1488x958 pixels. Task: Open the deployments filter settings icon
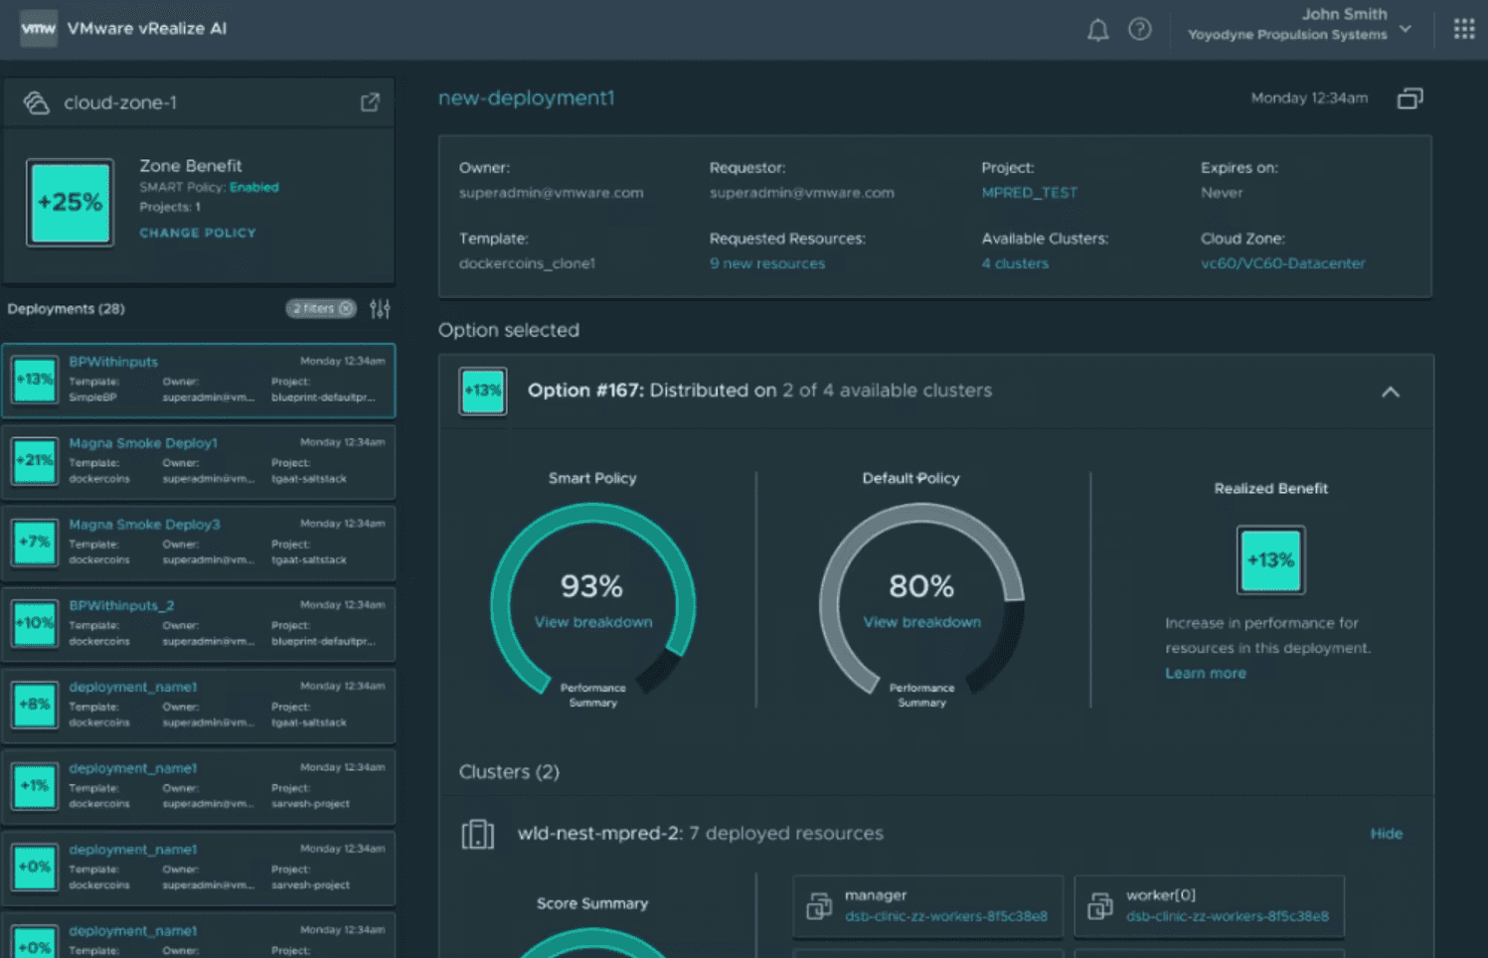(380, 309)
